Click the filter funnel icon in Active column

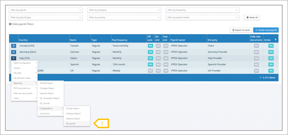click(x=276, y=40)
